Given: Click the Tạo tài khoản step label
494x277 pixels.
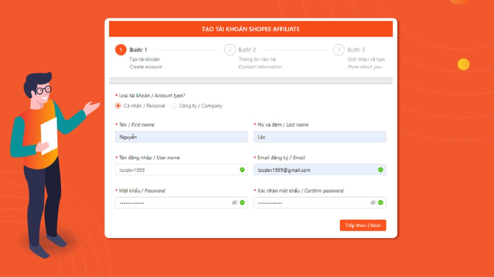Looking at the screenshot, I should (x=145, y=59).
